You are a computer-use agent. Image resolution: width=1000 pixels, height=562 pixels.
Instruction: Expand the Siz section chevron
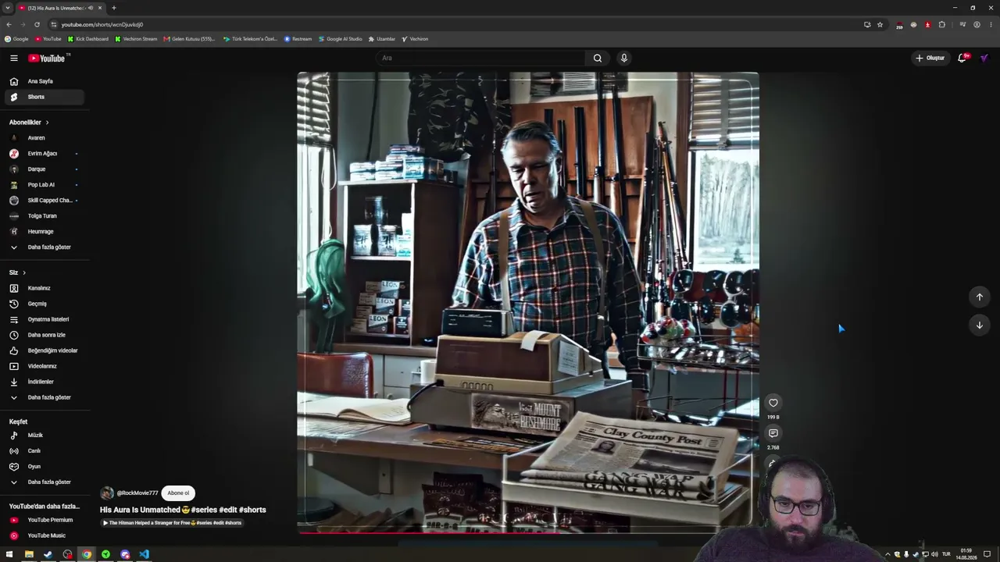24,272
